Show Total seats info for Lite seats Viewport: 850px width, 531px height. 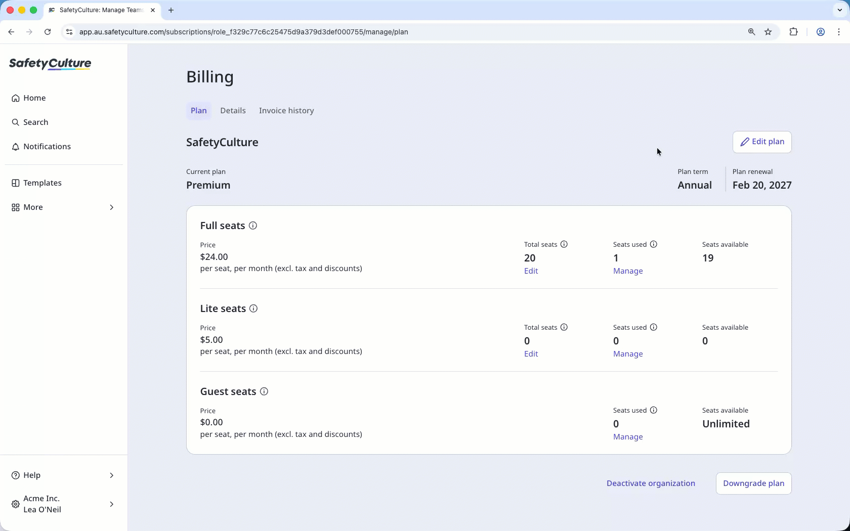564,327
